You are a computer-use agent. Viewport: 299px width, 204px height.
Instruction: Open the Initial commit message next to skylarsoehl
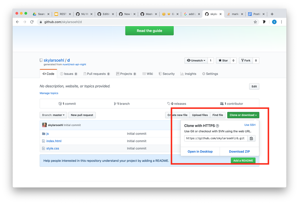click(x=72, y=125)
